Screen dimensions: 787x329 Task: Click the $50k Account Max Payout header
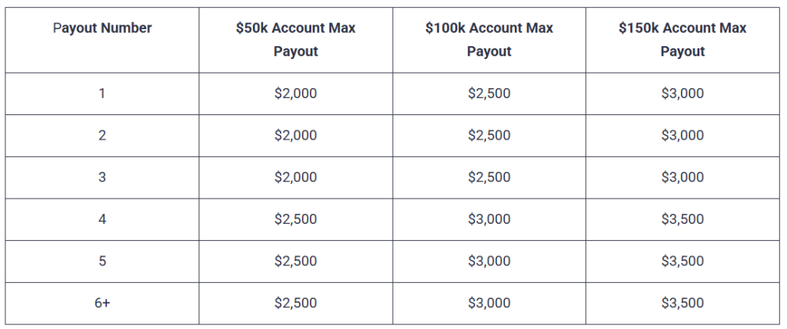pos(295,40)
